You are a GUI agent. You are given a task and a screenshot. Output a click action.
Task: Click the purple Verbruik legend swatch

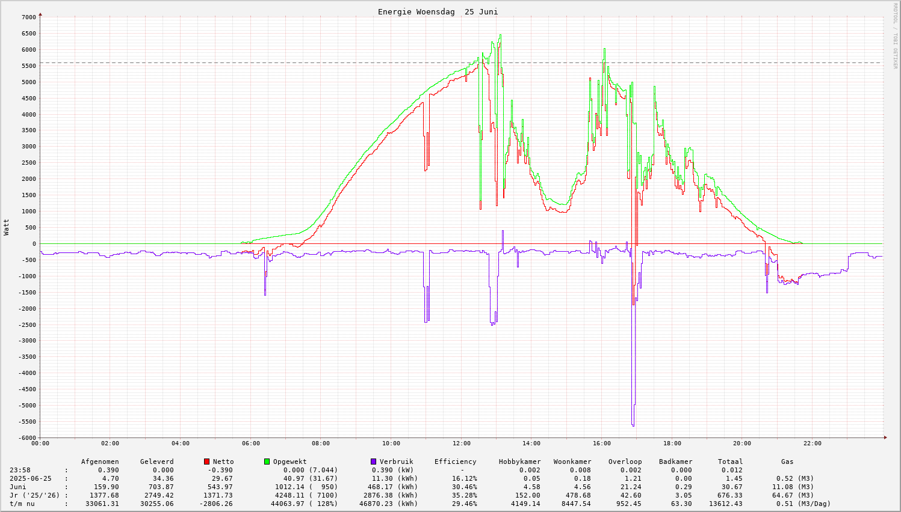[373, 462]
